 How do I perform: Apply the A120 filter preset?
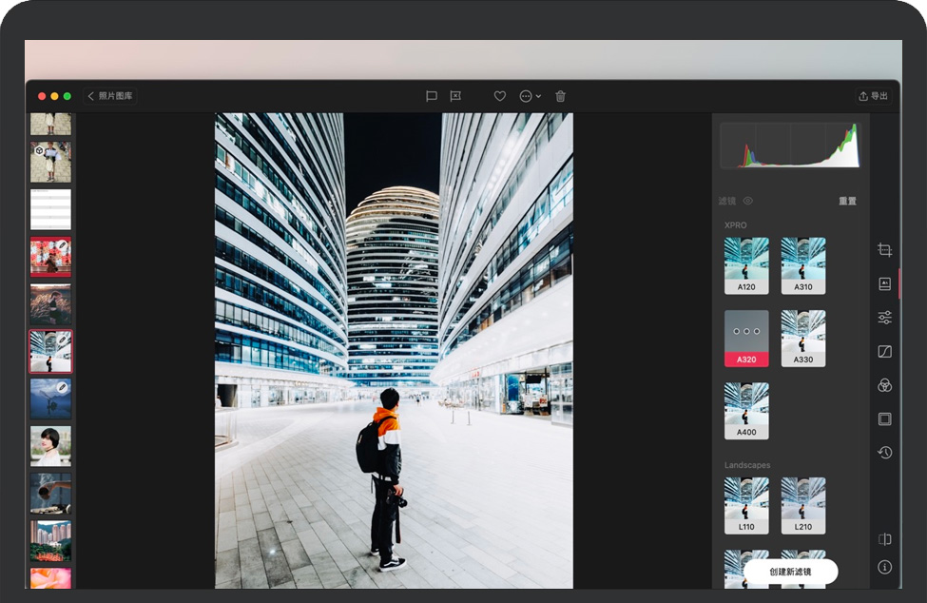[746, 265]
